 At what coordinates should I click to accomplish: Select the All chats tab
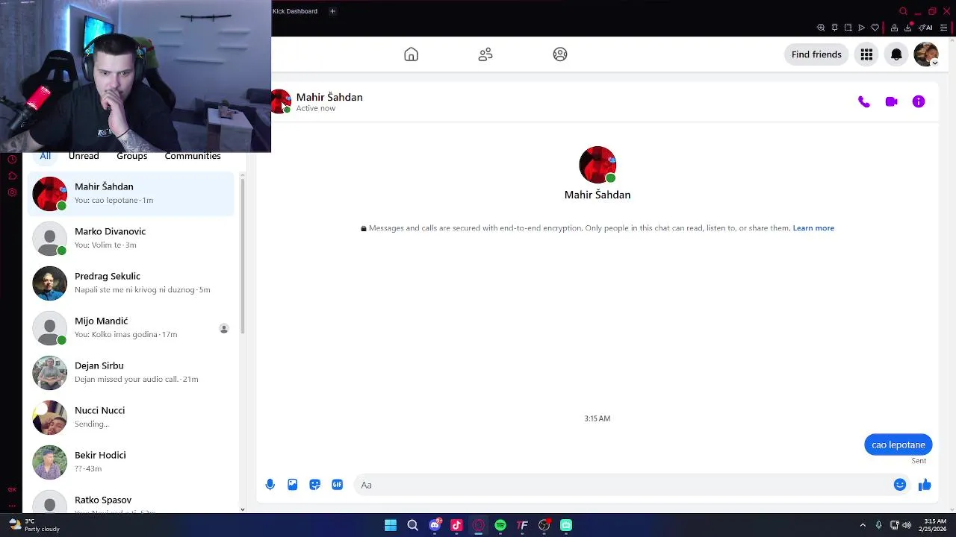46,156
